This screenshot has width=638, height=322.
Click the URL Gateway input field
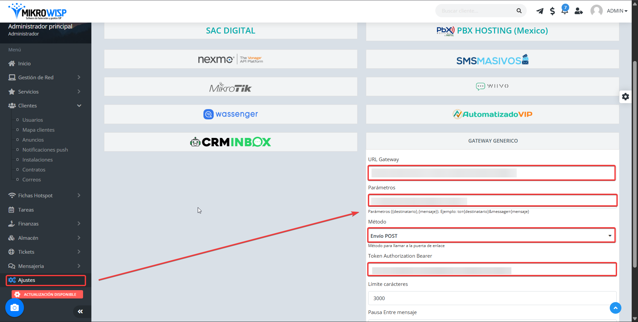pos(492,173)
